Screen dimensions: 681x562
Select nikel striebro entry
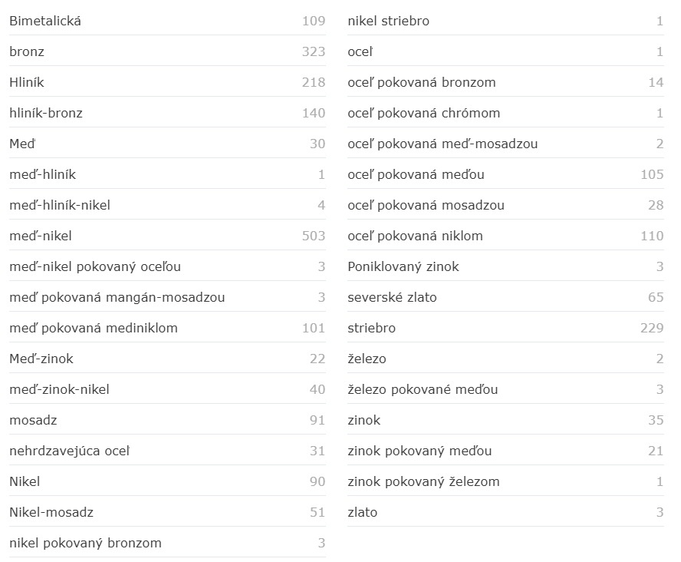(388, 21)
